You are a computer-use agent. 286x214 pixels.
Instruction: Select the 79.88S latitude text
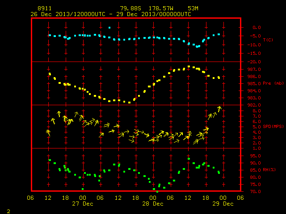click(x=130, y=8)
